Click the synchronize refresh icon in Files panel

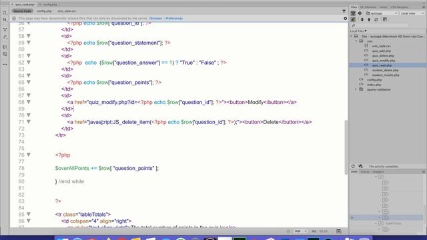pyautogui.click(x=376, y=19)
